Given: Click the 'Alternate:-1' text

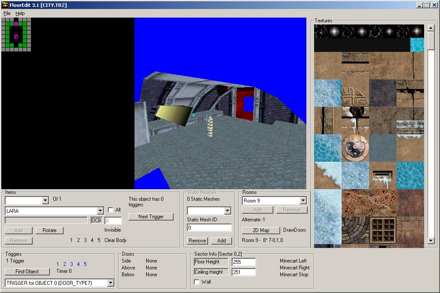Looking at the screenshot, I should (253, 220).
